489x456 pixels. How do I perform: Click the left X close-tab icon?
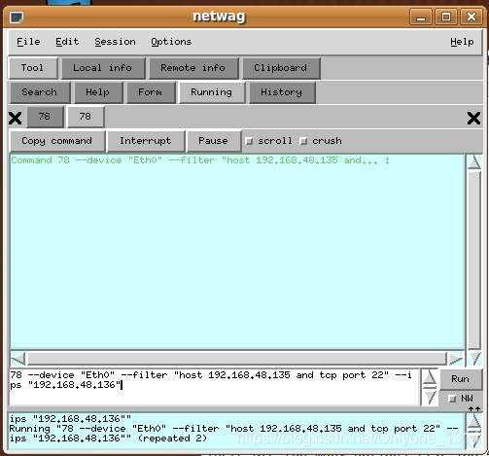(16, 118)
